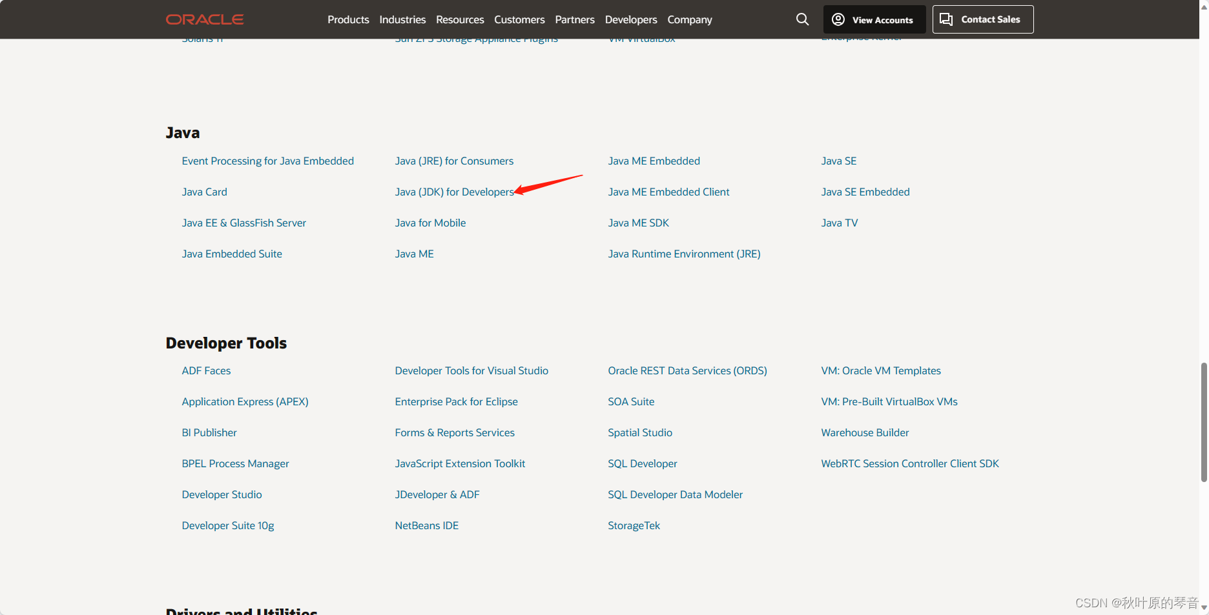Open the Java ME SDK link

pyautogui.click(x=639, y=223)
